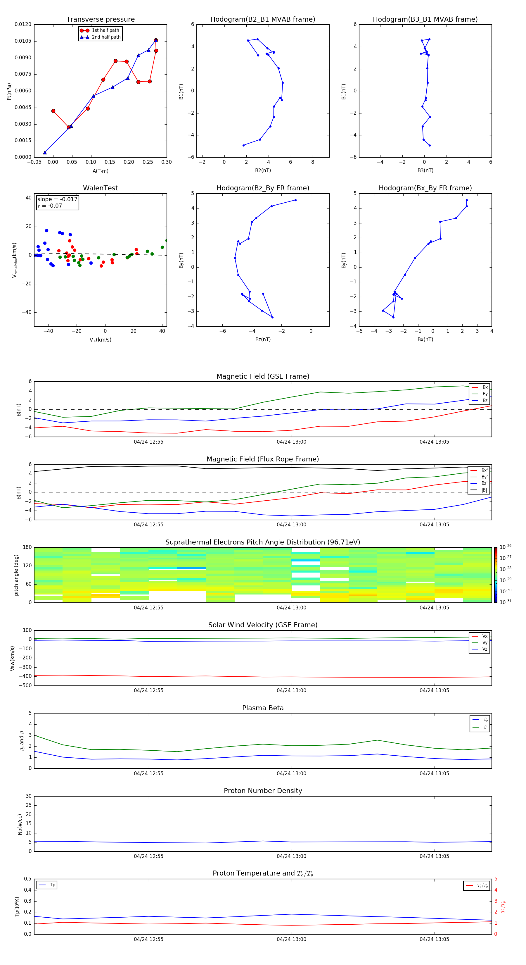Image resolution: width=526 pixels, height=965 pixels.
Task: Select the Bx' legend entry
Action: coord(479,471)
